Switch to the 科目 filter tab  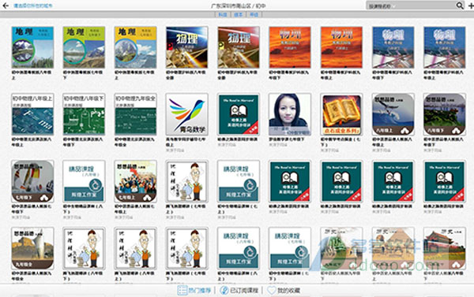(x=223, y=14)
